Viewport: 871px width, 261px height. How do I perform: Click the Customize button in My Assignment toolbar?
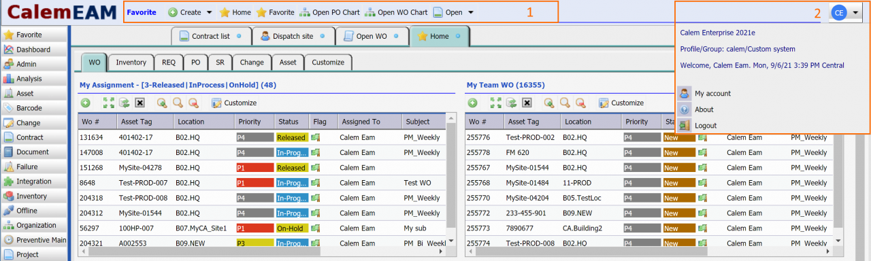tap(234, 103)
